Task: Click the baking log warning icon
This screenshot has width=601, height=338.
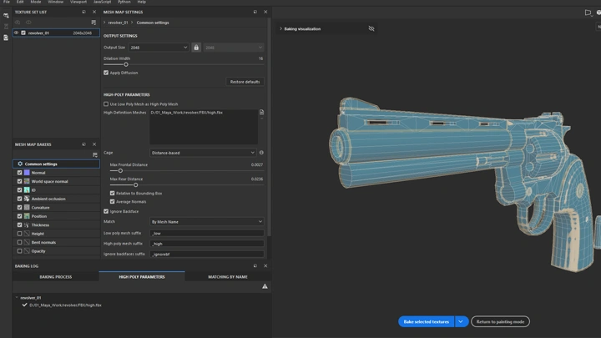Action: click(265, 286)
